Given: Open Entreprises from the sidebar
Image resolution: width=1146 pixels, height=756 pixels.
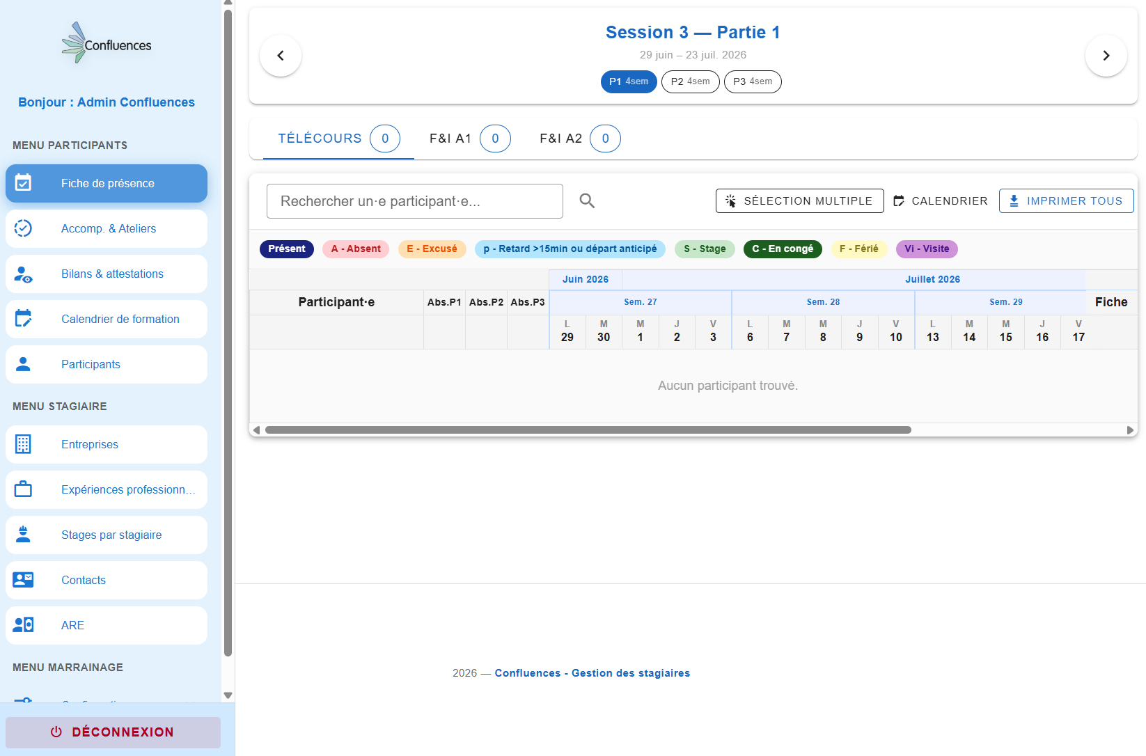Looking at the screenshot, I should [107, 444].
